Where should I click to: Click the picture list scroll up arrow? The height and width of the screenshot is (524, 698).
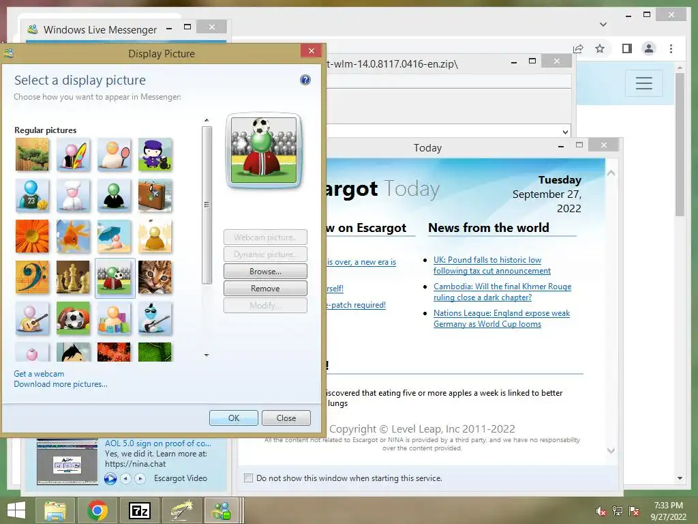[207, 120]
